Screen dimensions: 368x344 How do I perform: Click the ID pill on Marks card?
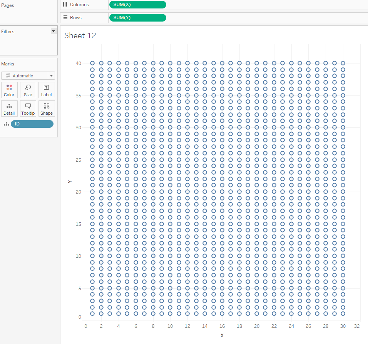click(x=32, y=124)
